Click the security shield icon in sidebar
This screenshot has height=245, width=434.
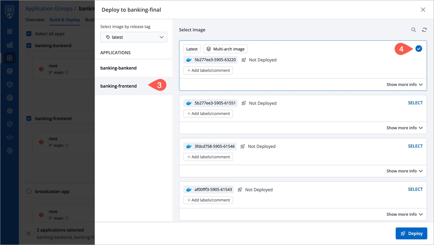10,124
